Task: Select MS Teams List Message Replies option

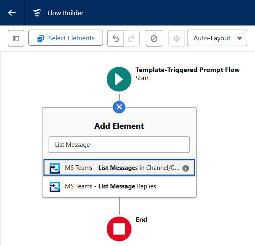Action: pos(119,187)
